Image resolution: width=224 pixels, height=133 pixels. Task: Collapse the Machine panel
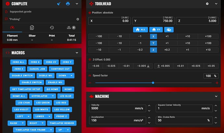point(217,96)
